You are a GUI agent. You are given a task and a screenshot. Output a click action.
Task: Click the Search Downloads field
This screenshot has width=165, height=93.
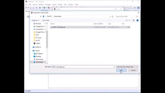click(x=127, y=17)
